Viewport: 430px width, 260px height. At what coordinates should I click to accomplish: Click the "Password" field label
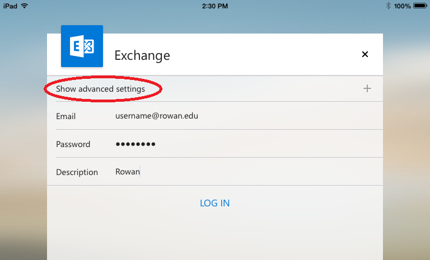click(73, 144)
